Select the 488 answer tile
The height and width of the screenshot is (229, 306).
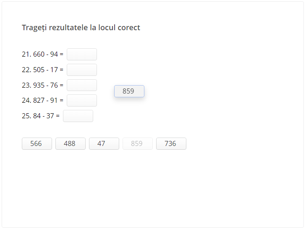pyautogui.click(x=71, y=144)
